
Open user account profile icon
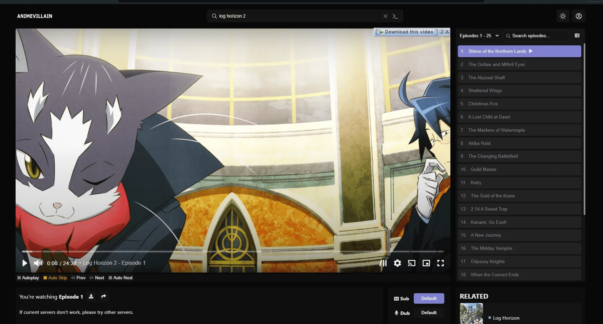579,16
